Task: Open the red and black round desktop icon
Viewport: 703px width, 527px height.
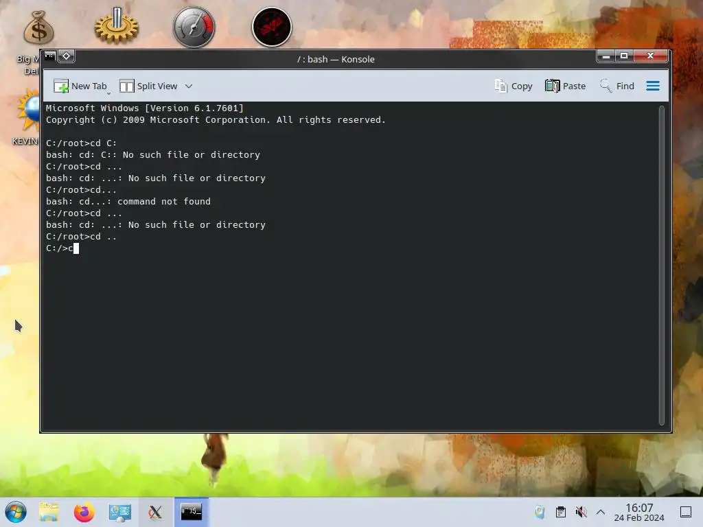Action: click(x=272, y=27)
